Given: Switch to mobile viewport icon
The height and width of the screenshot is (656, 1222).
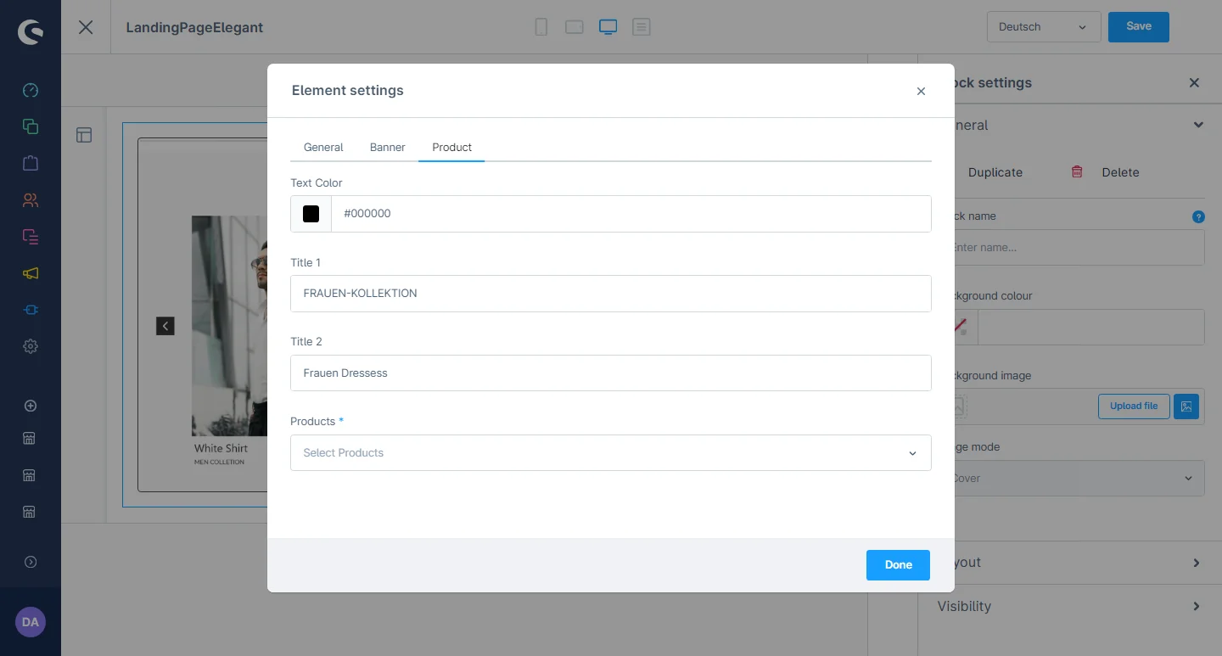Looking at the screenshot, I should point(541,27).
